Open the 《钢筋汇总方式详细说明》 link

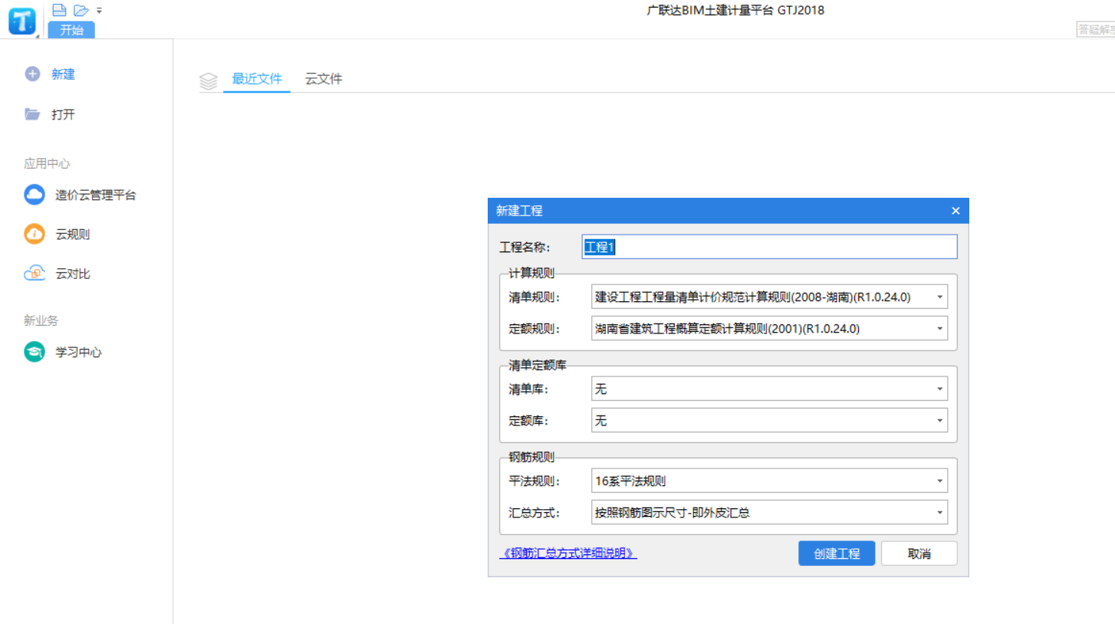[568, 553]
